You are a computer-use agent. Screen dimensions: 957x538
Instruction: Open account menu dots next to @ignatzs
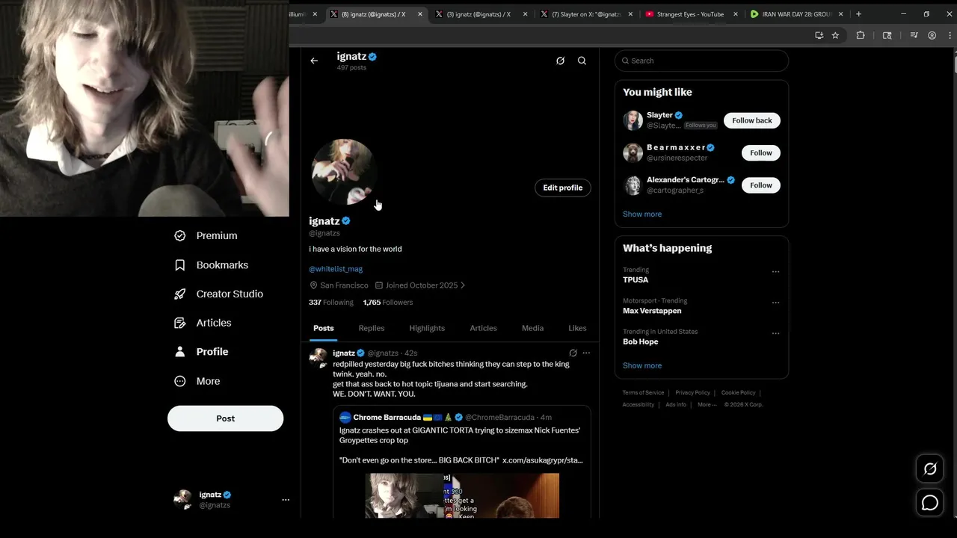(x=285, y=500)
